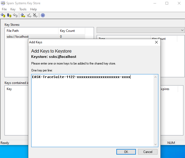Click the grayed X key toolbar icon
185x158 pixels.
(x=35, y=15)
